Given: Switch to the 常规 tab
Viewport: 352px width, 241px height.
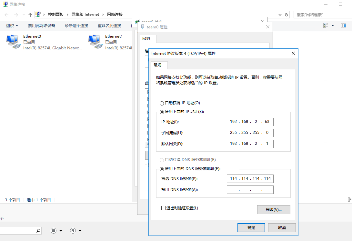Looking at the screenshot, I should point(157,65).
